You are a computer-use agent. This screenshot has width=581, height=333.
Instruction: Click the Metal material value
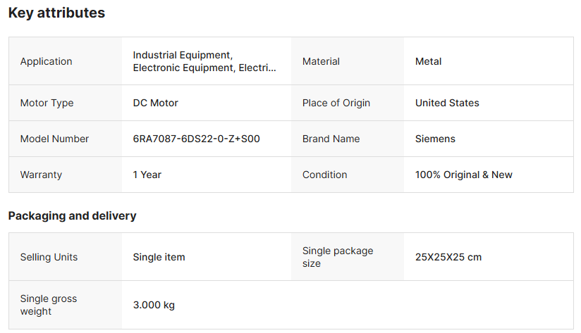pos(428,61)
